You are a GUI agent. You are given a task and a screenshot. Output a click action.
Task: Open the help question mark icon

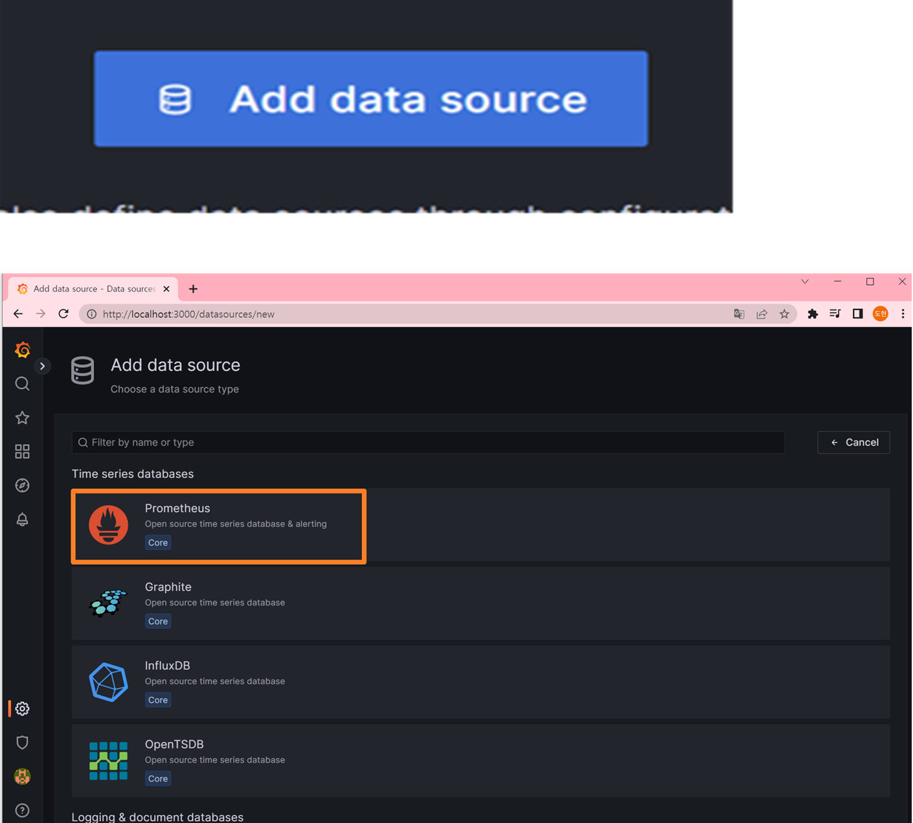23,810
